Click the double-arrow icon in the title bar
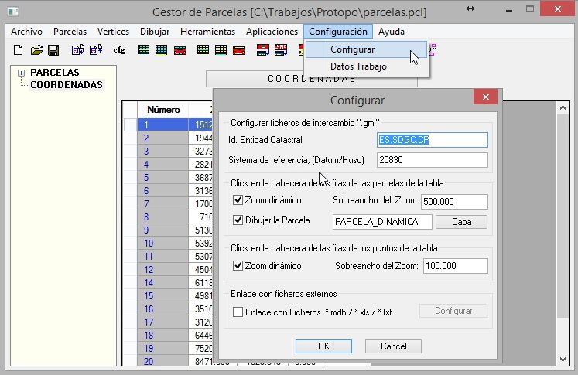 click(470, 9)
